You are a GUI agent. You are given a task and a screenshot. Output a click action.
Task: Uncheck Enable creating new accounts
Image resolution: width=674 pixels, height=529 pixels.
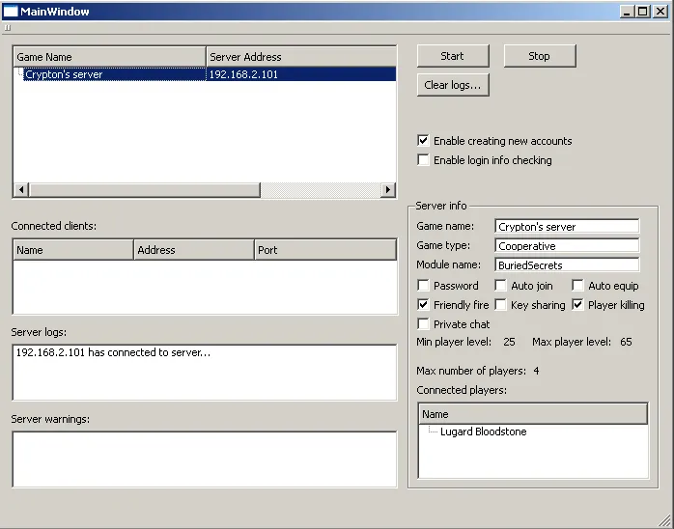pyautogui.click(x=423, y=141)
